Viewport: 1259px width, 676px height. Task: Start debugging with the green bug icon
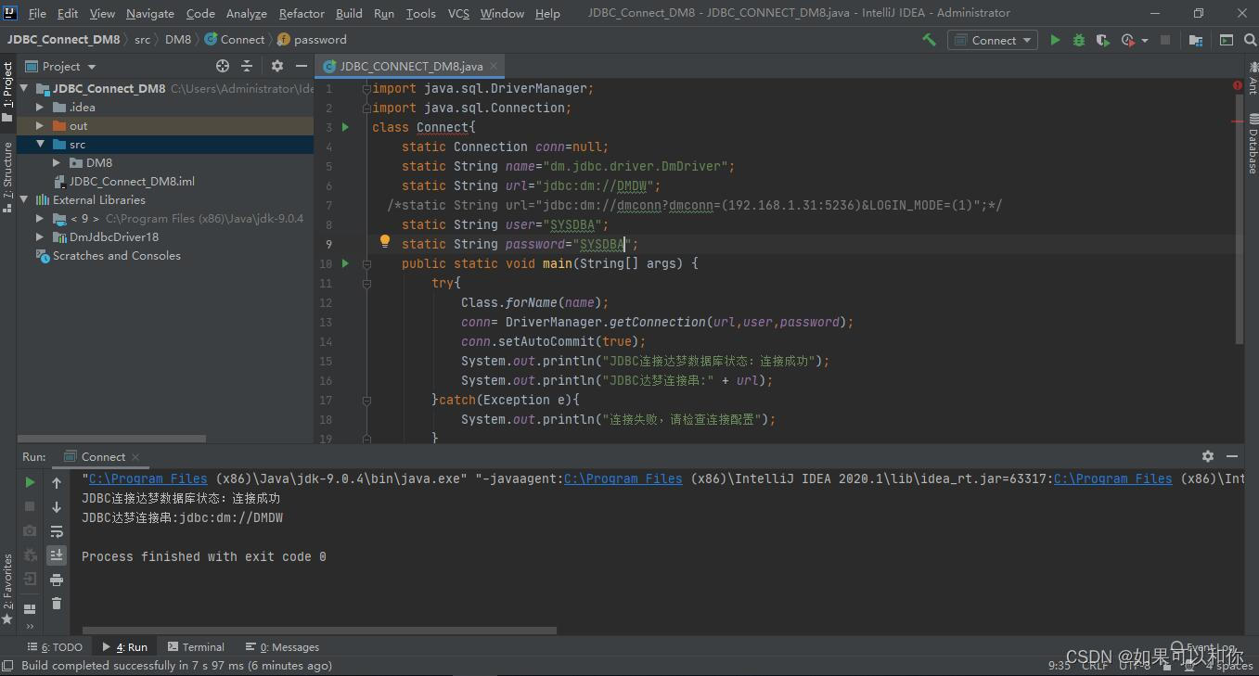1078,40
